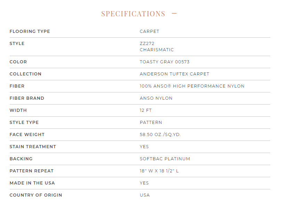The height and width of the screenshot is (207, 281).
Task: Click the FLOORING TYPE row label
Action: 30,31
